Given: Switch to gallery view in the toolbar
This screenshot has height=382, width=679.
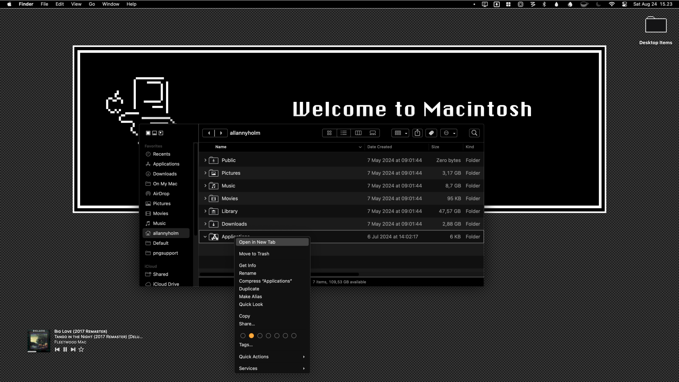Looking at the screenshot, I should pyautogui.click(x=372, y=133).
